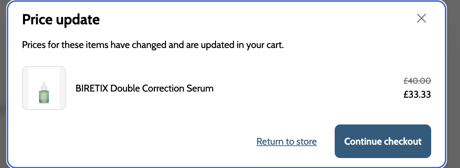The image size is (460, 168).
Task: Proceed using the dark blue checkout button
Action: 383,141
